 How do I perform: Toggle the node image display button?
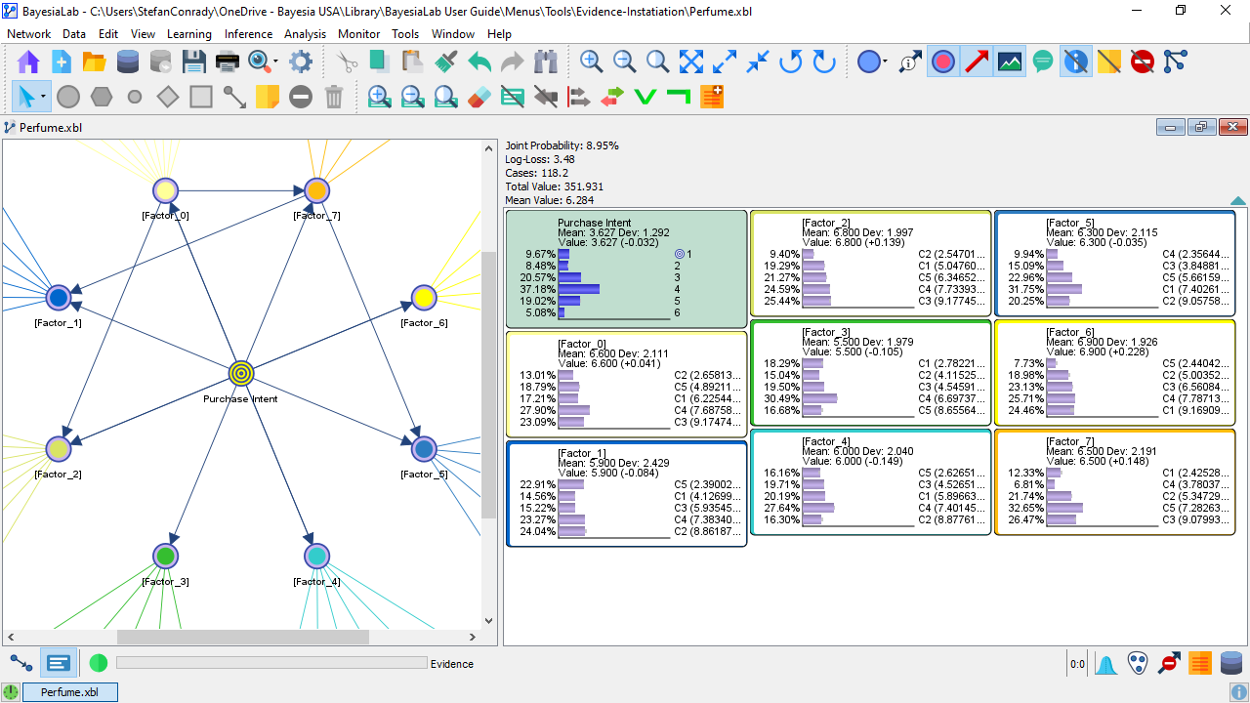click(x=1010, y=62)
